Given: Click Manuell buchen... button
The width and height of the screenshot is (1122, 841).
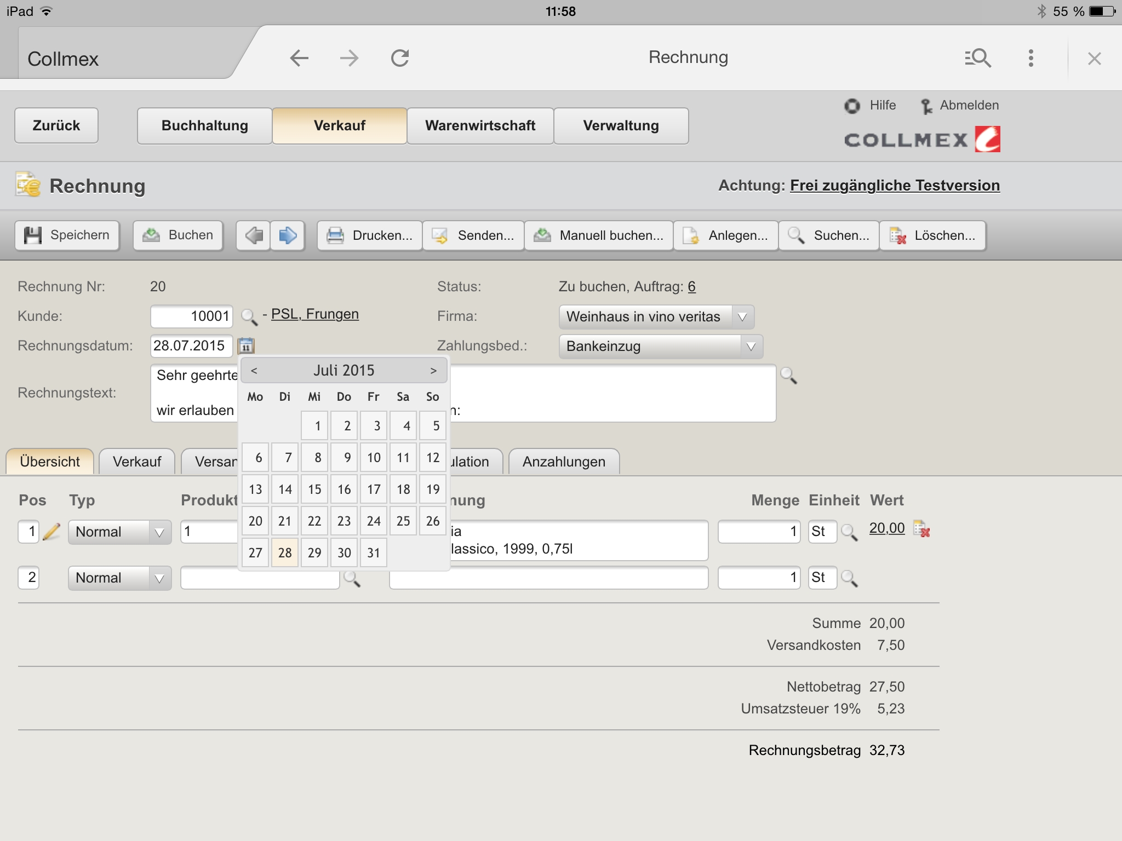Looking at the screenshot, I should click(599, 235).
